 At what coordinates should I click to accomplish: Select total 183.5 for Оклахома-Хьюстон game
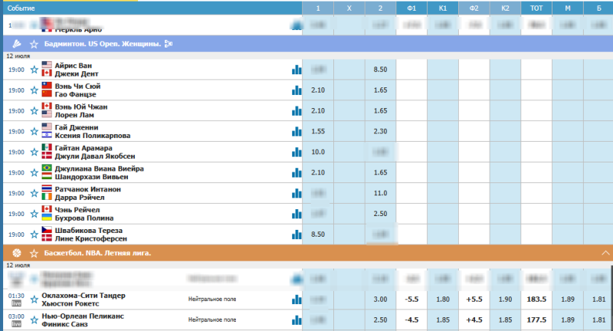537,300
